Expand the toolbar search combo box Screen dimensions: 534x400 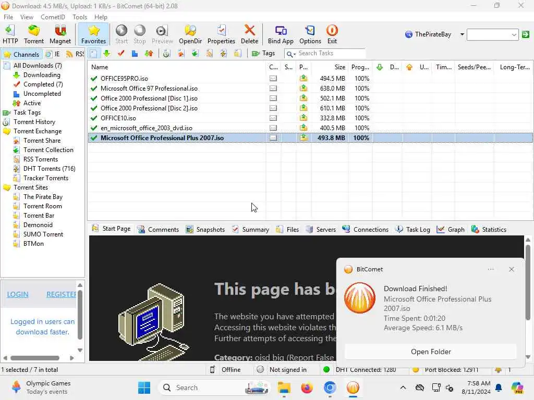(514, 35)
